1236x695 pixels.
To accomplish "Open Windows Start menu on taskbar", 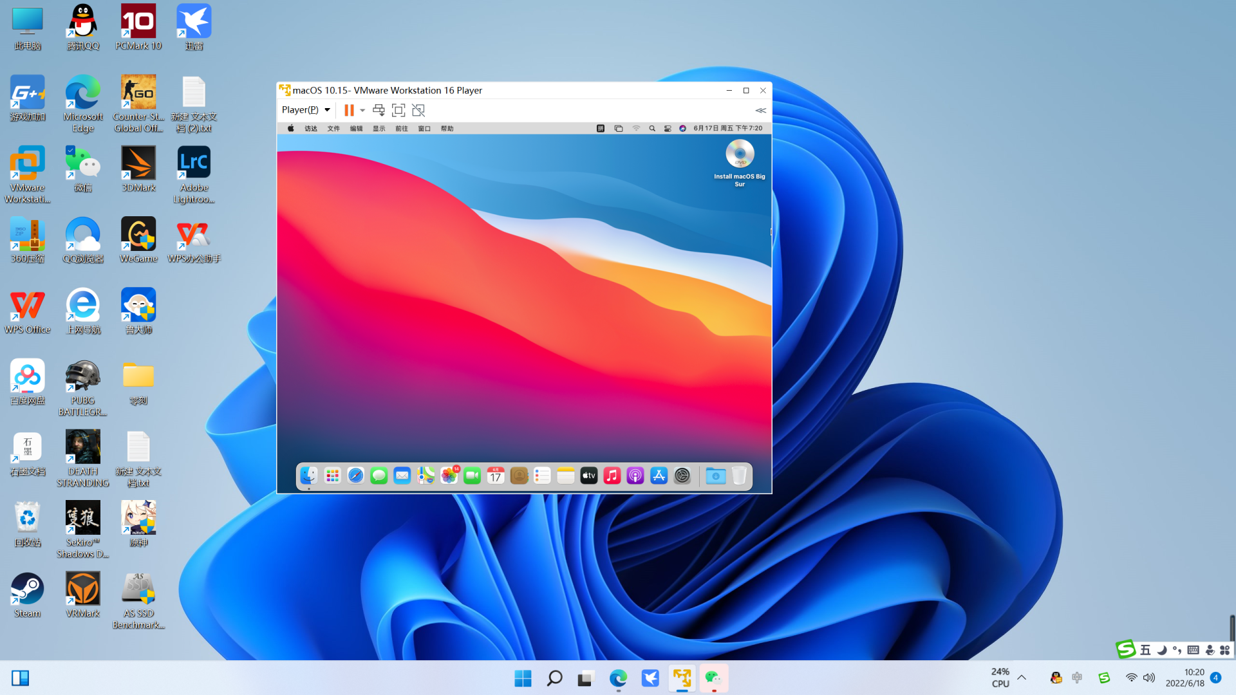I will 523,678.
